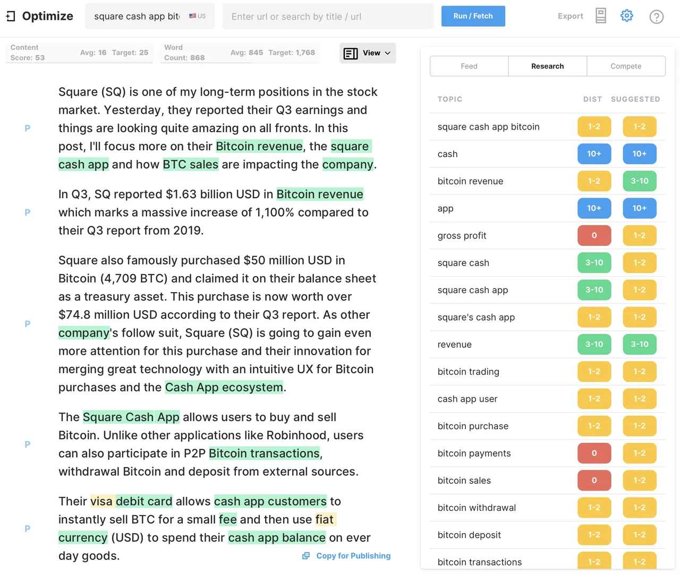
Task: Select the 'bitcoin withdrawal' topic
Action: (548, 508)
